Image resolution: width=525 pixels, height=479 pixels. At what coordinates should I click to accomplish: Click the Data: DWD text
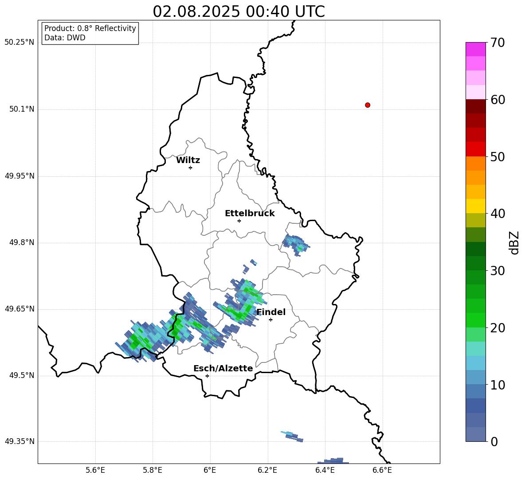pyautogui.click(x=65, y=38)
